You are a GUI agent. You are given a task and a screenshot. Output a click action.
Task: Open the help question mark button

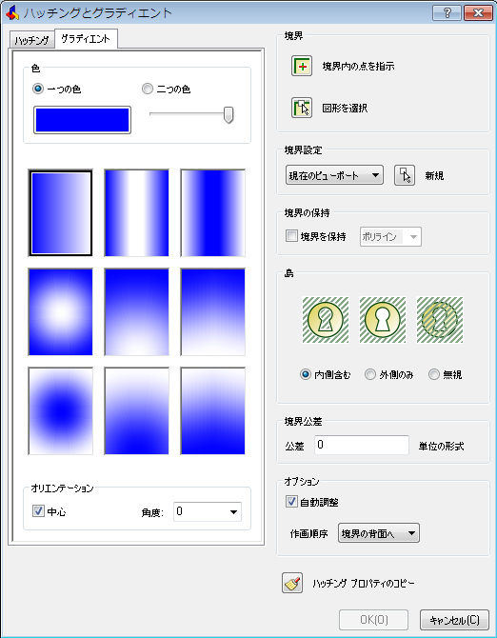coord(447,13)
